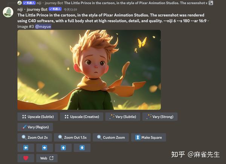Image resolution: width=226 pixels, height=164 pixels.
Task: Pan image right with right arrow
Action: [44, 148]
